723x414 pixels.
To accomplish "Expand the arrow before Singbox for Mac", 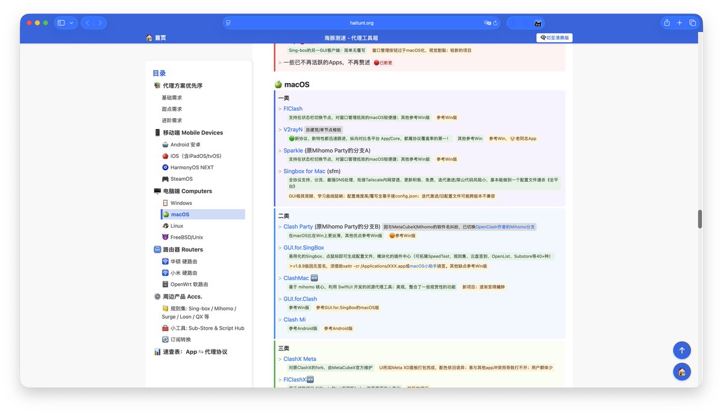I will [280, 171].
